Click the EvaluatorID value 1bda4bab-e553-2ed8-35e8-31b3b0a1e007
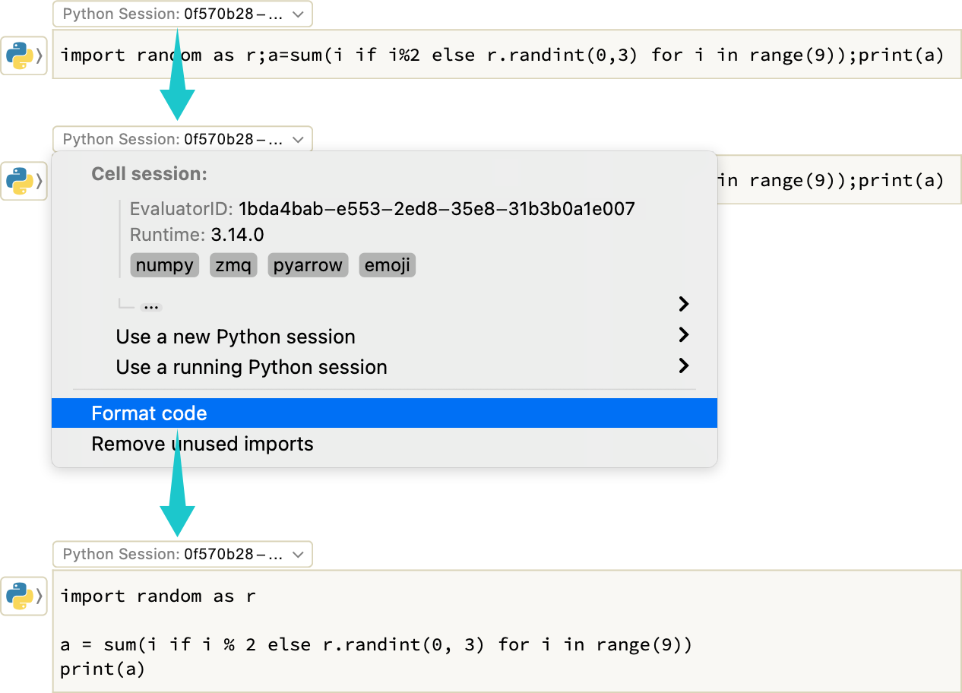This screenshot has height=693, width=962. 437,209
